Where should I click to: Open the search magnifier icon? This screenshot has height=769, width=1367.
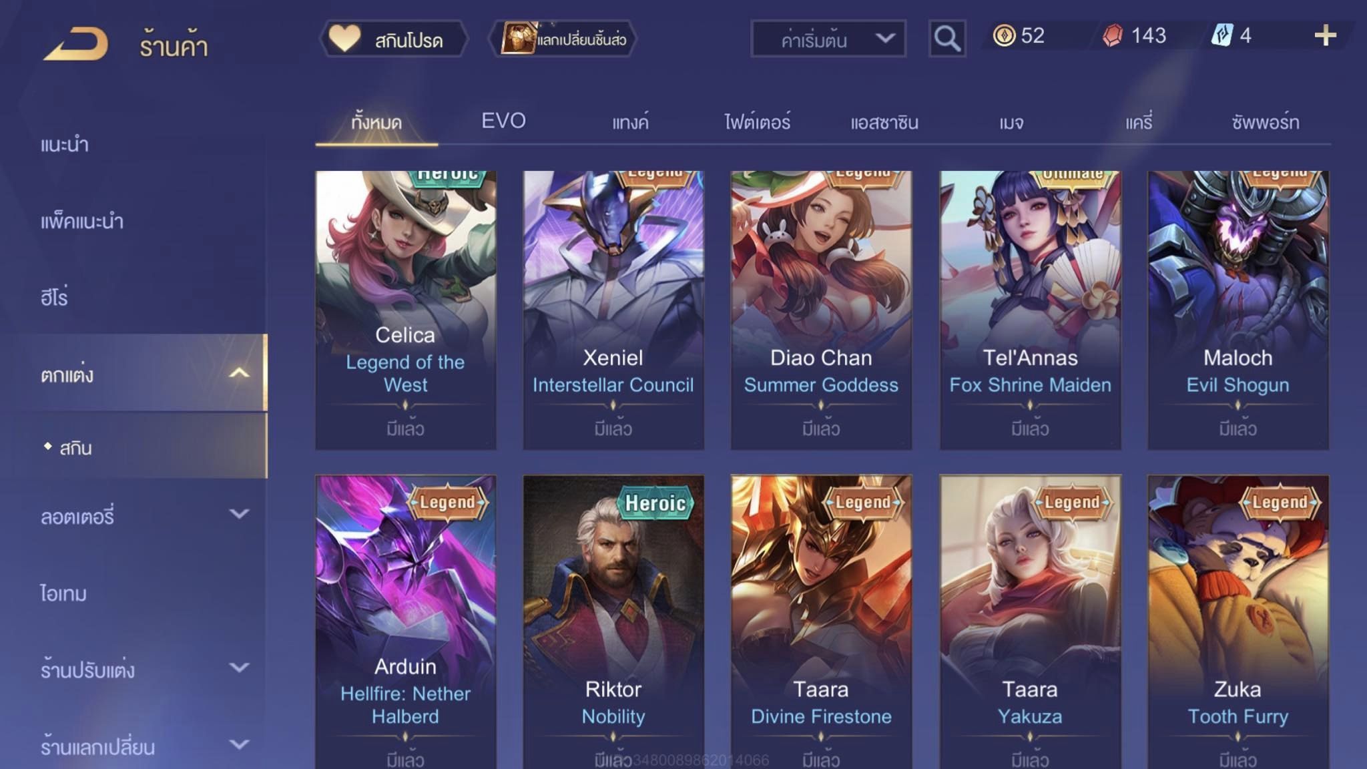pos(947,39)
